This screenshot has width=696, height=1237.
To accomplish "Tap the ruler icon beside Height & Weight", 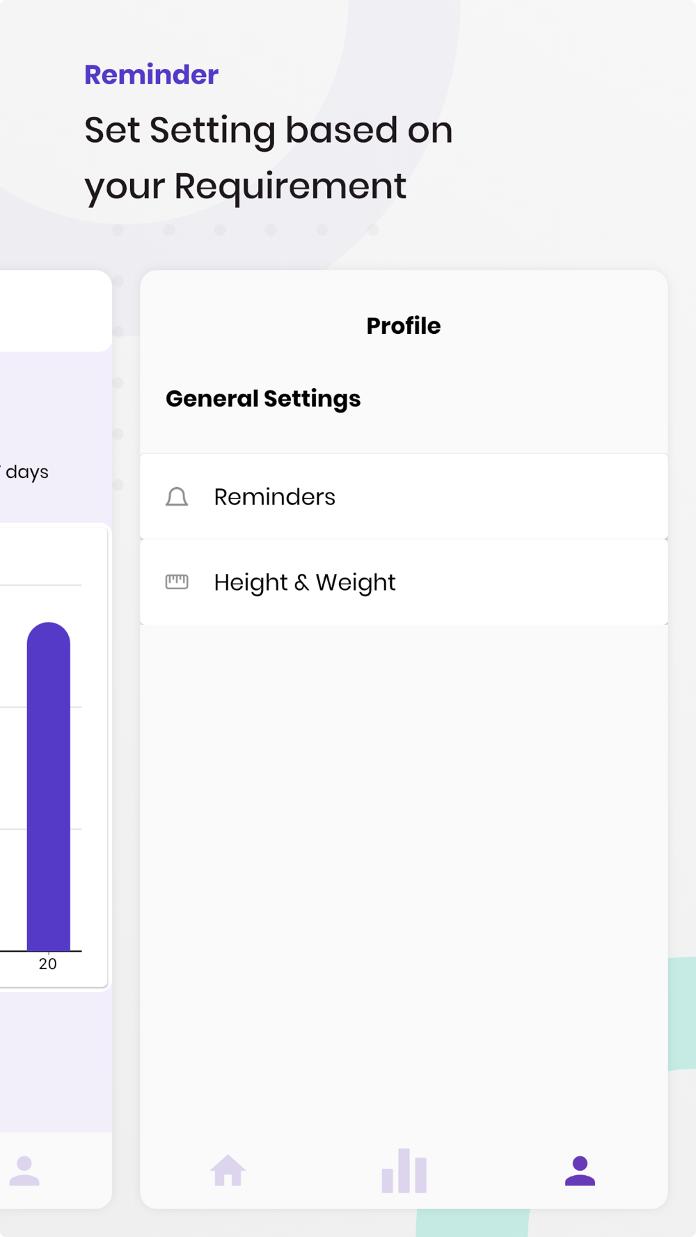I will pos(177,582).
